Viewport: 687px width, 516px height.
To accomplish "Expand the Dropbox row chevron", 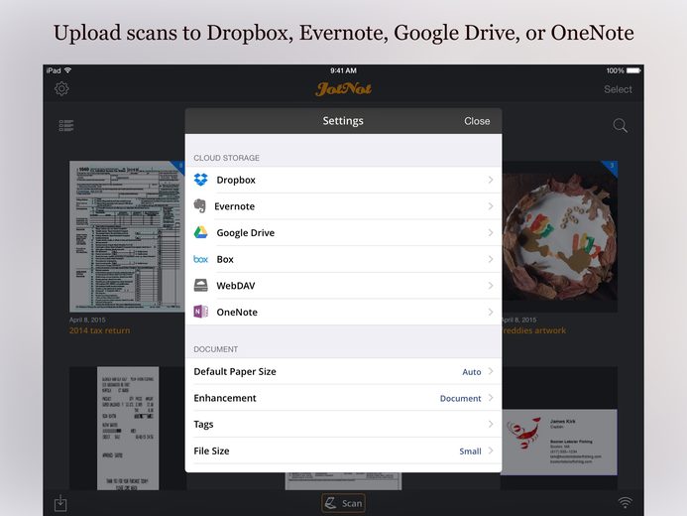I will coord(491,180).
